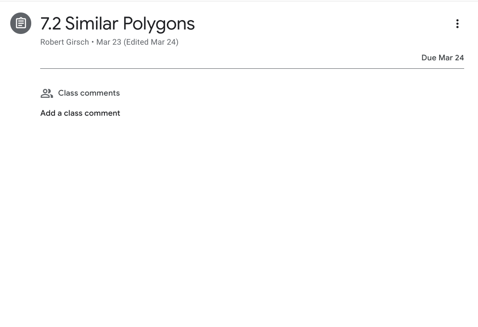Image resolution: width=478 pixels, height=327 pixels.
Task: Click the Class comments people icon
Action: point(46,93)
